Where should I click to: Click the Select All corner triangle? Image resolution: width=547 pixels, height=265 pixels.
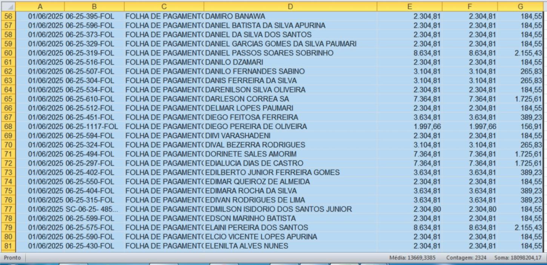point(8,6)
